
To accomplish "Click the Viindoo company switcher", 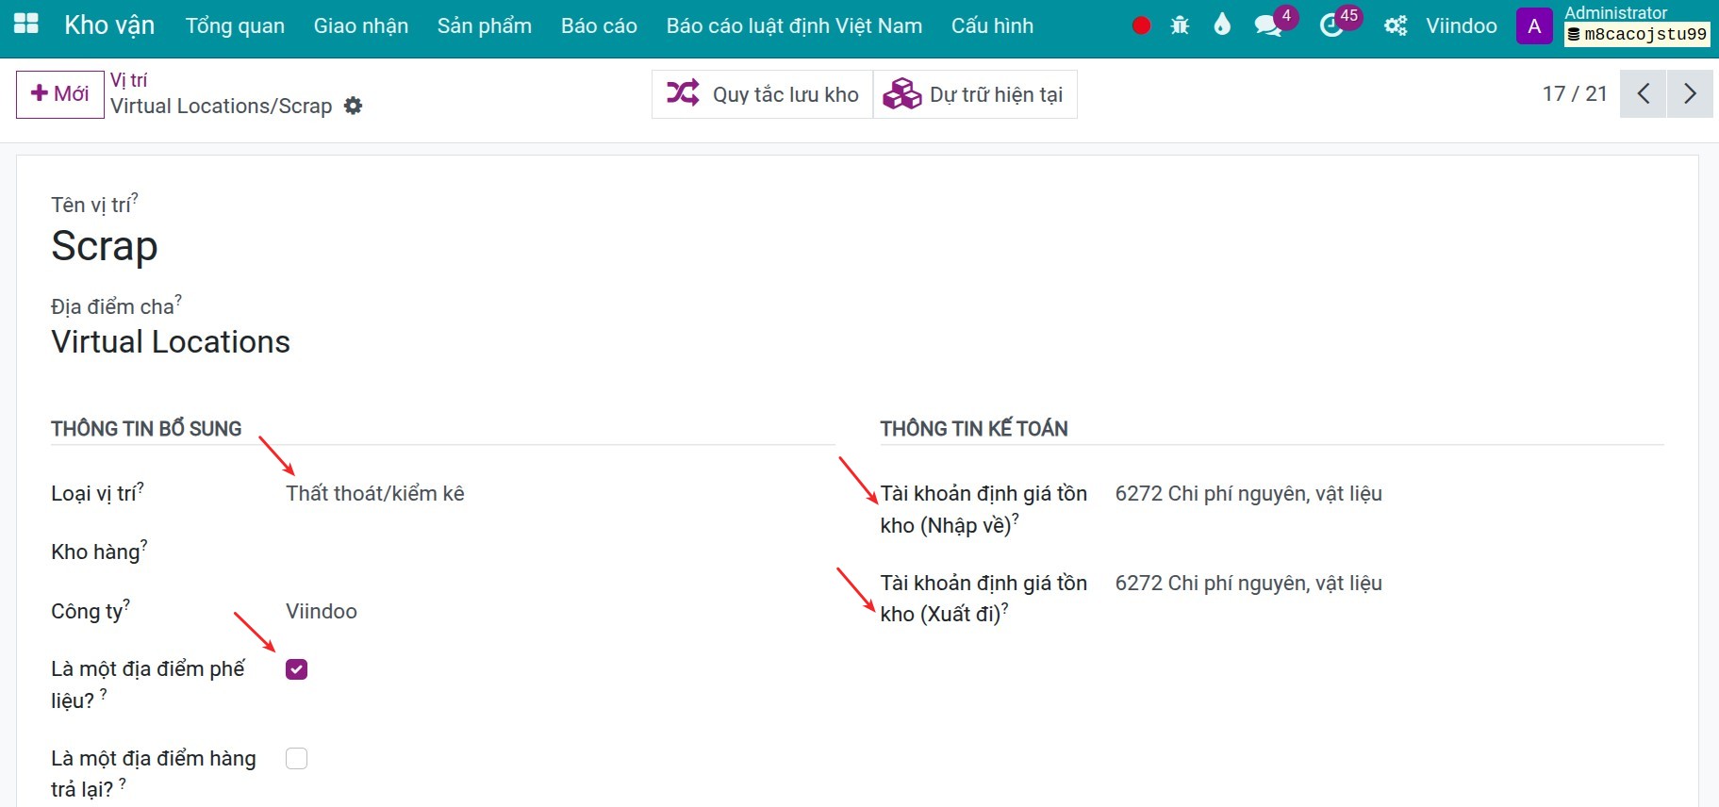I will coord(1462,25).
